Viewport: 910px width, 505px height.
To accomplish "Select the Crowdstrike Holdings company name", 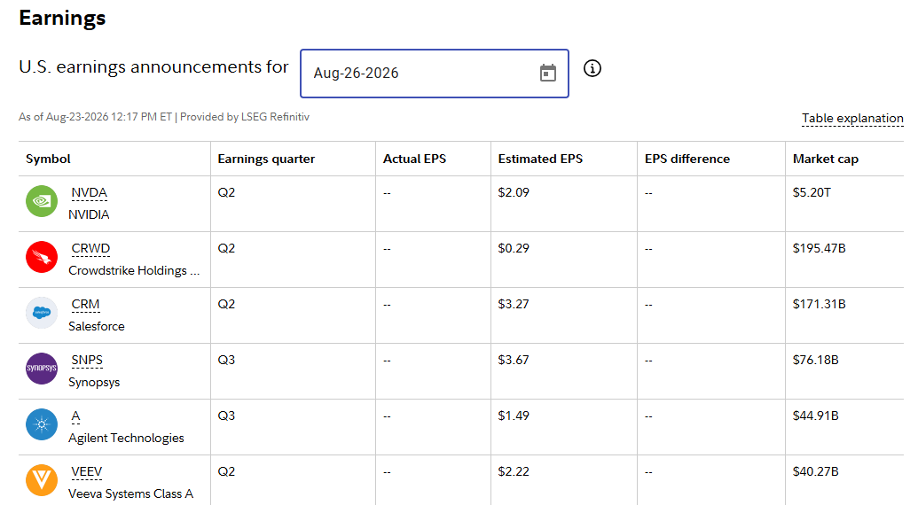I will (x=134, y=271).
